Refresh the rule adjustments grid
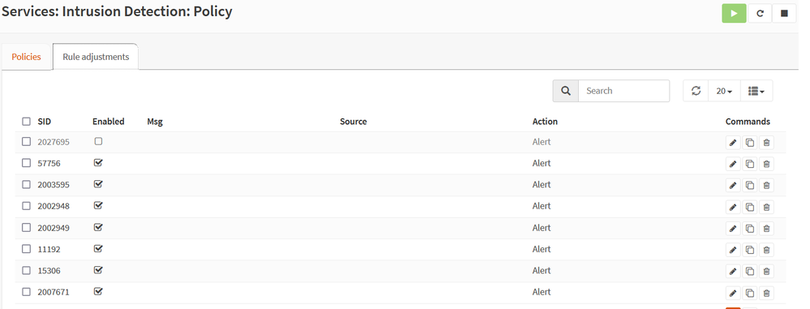The width and height of the screenshot is (810, 309). [696, 91]
